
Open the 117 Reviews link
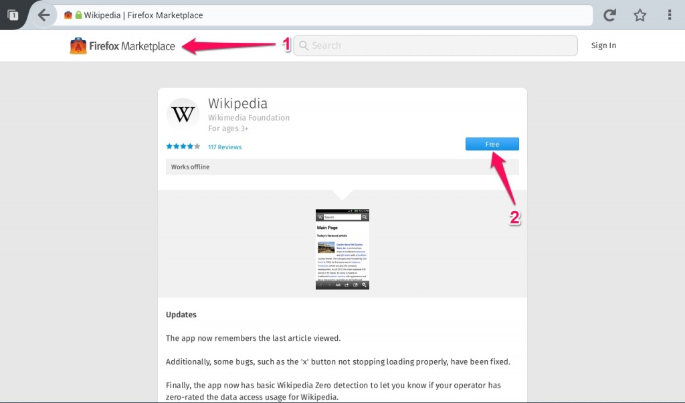pos(225,147)
